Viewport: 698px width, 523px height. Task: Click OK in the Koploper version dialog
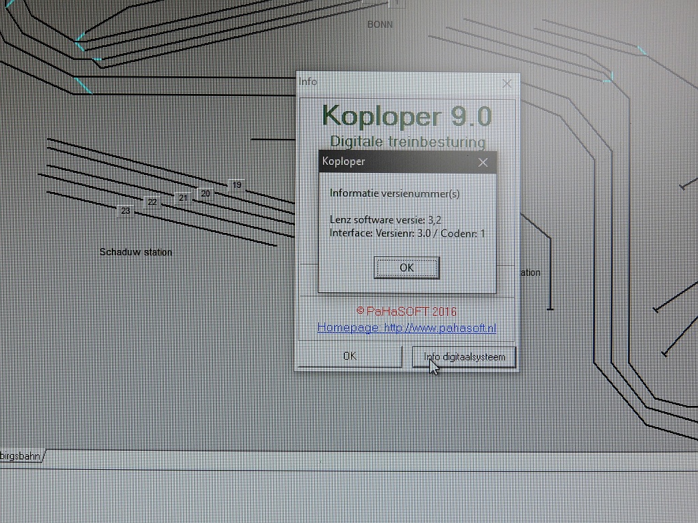pos(406,268)
